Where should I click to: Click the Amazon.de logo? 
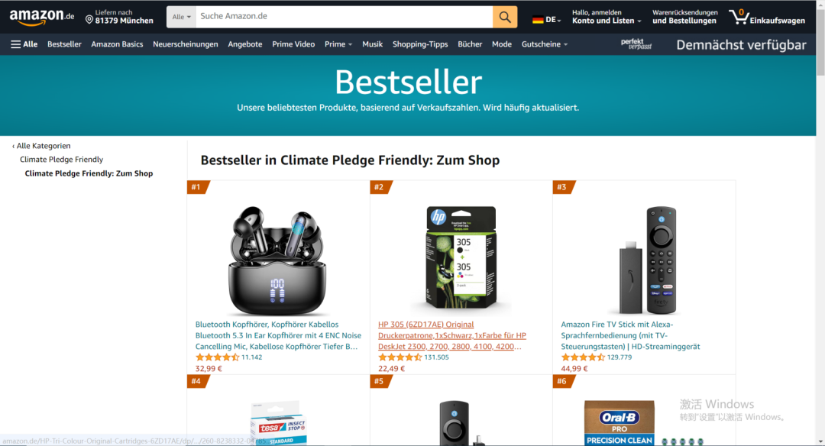pos(41,18)
